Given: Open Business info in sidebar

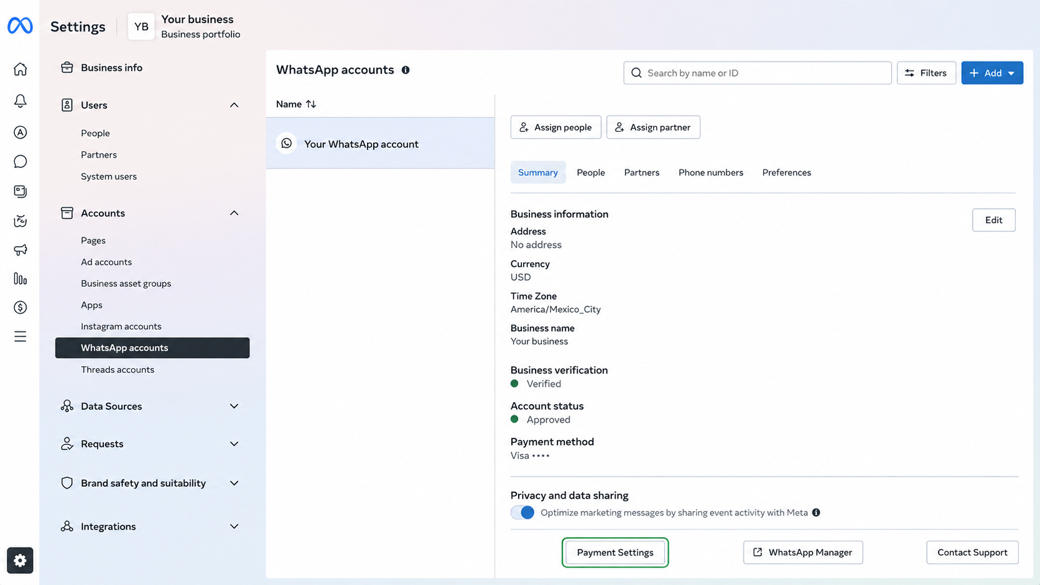Looking at the screenshot, I should [111, 68].
